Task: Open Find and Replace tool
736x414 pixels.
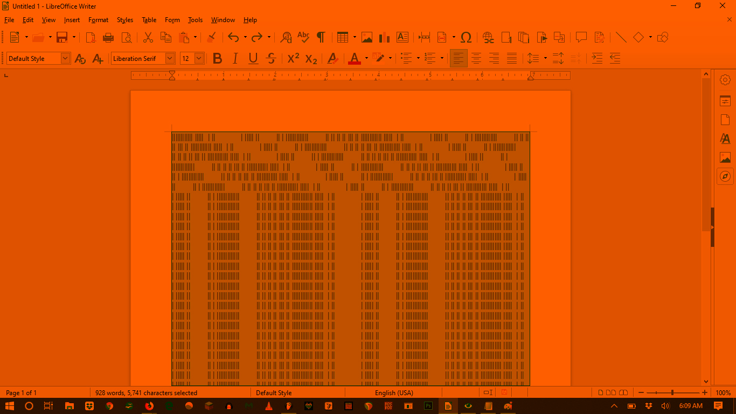Action: tap(286, 37)
